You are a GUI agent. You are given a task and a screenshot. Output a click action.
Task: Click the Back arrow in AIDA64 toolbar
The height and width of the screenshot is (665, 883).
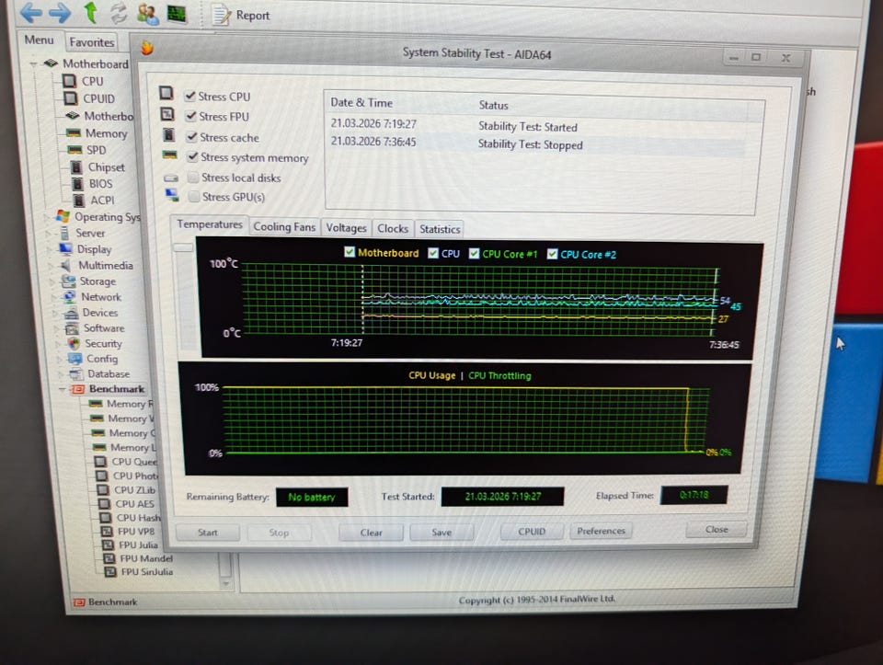pos(32,12)
